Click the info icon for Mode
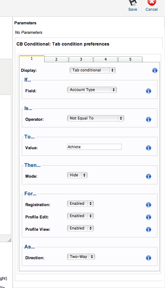 149,176
